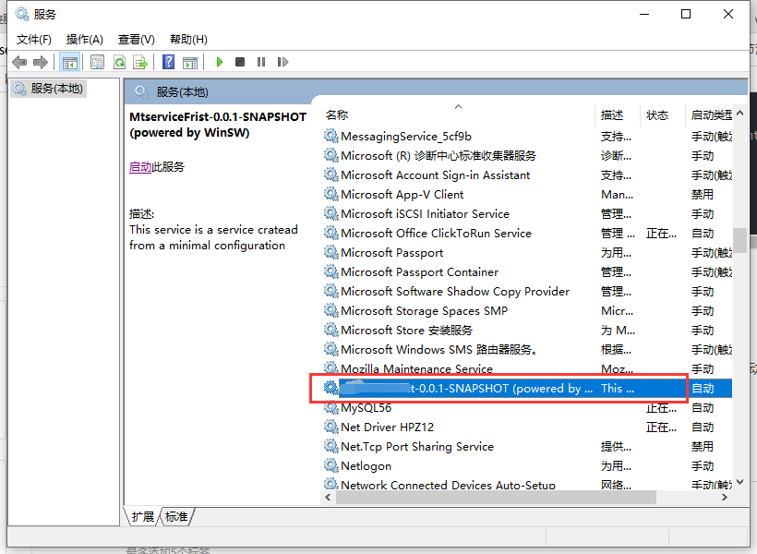Click the horizontal scrollbar thumb
The image size is (757, 554).
(496, 497)
